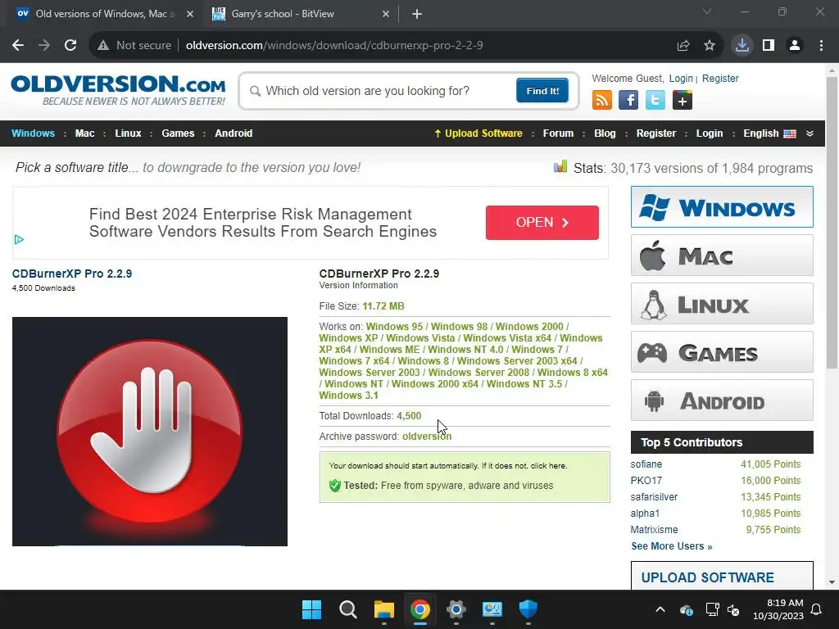The height and width of the screenshot is (629, 839).
Task: Open Forum from the navigation bar
Action: coord(558,133)
